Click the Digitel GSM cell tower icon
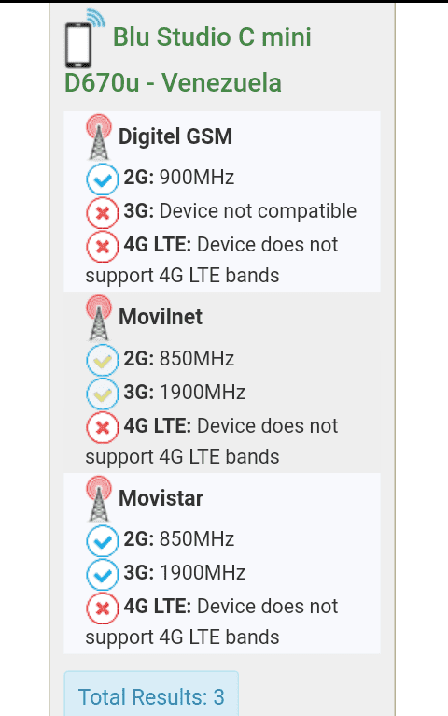 (99, 136)
